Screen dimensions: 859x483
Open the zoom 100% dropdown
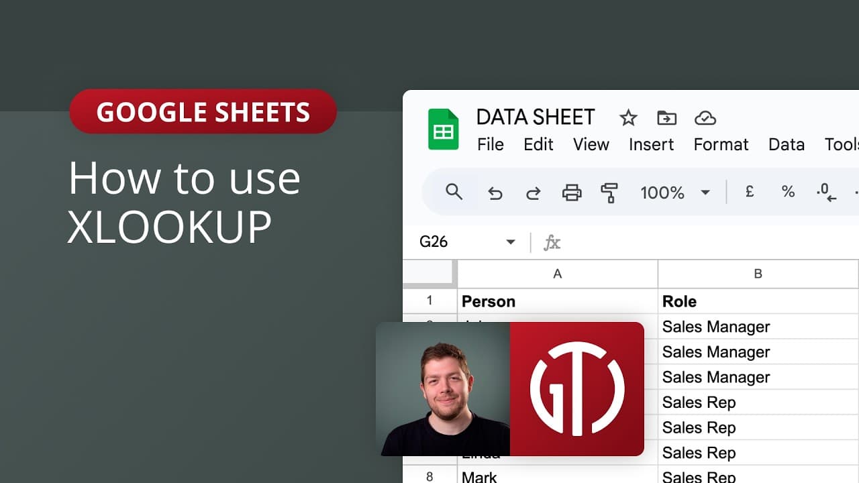coord(674,193)
